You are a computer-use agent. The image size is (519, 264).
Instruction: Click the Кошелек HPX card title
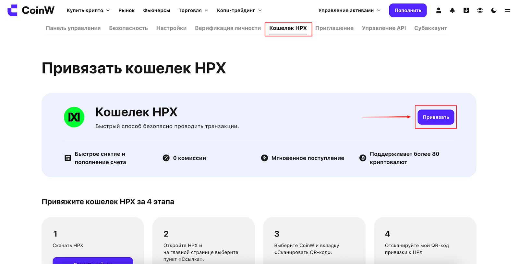pos(136,112)
